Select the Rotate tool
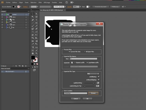This screenshot has height=110, width=146. pyautogui.click(x=33, y=32)
